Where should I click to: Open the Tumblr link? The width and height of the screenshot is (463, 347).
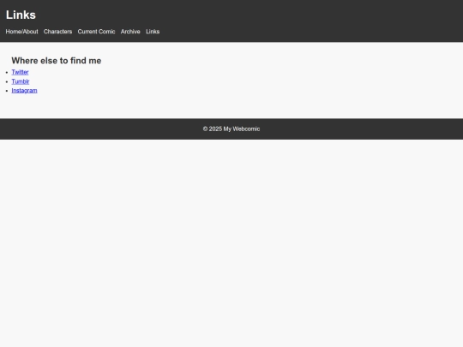(21, 81)
